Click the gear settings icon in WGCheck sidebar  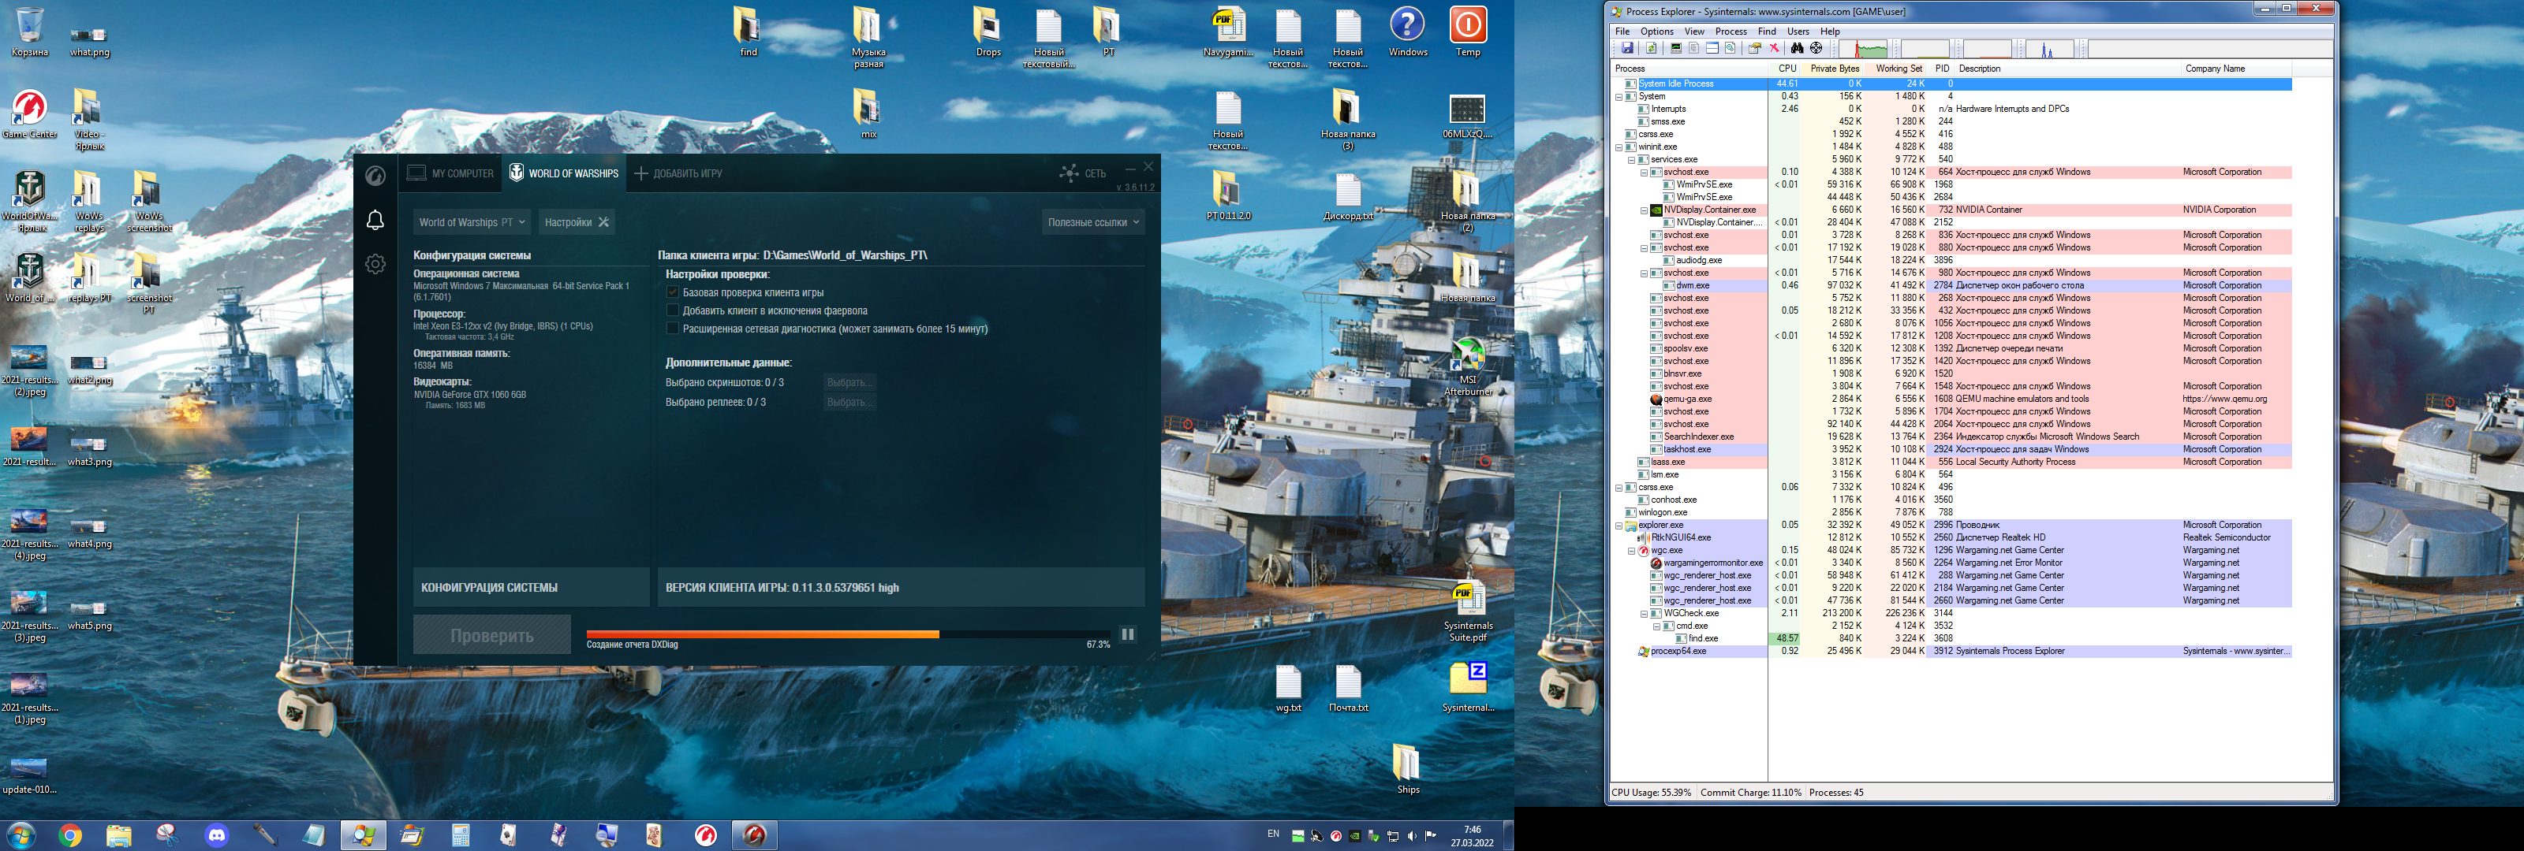point(375,265)
